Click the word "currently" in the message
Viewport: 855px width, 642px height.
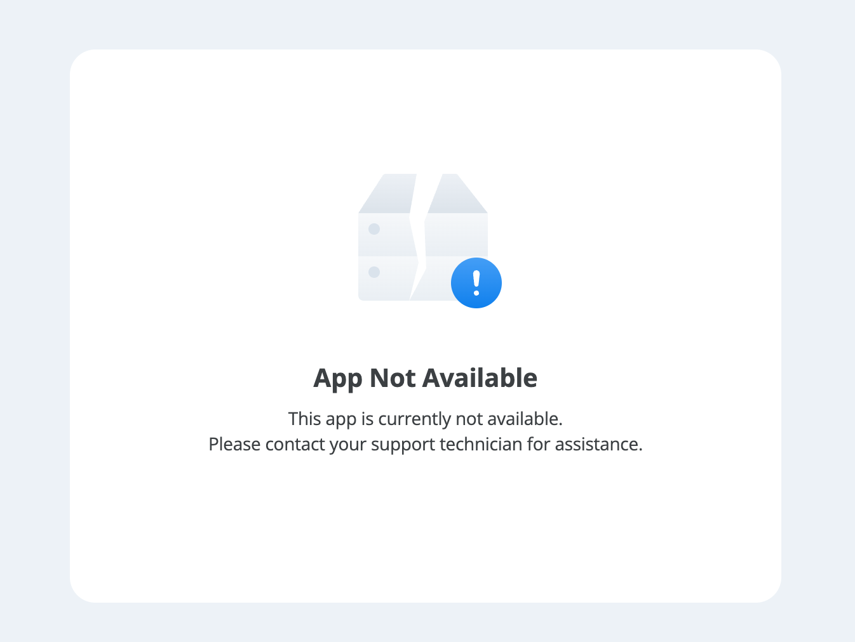[414, 419]
